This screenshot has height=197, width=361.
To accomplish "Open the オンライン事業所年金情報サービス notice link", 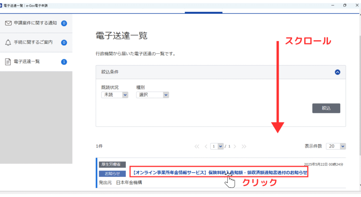I will tap(220, 172).
